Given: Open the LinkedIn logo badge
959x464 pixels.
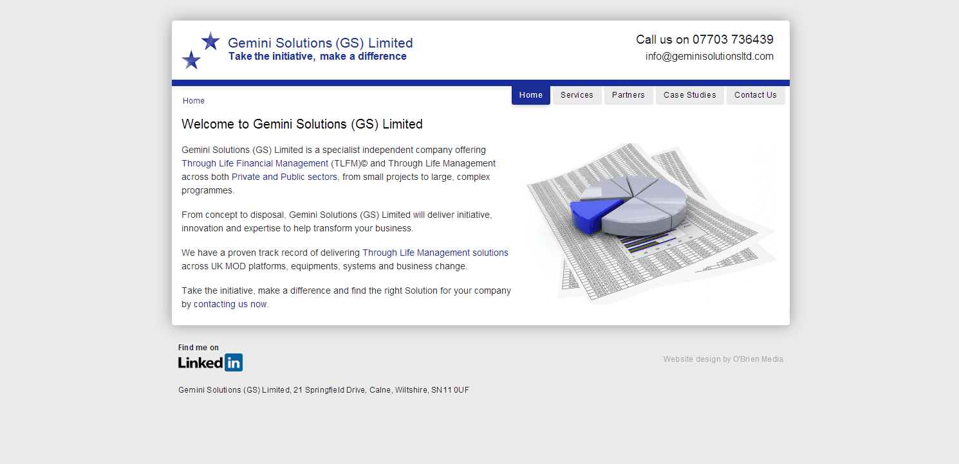Looking at the screenshot, I should coord(210,362).
